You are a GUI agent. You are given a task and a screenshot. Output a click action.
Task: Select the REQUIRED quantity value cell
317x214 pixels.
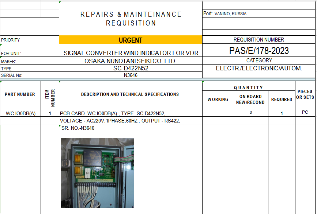[x=282, y=113]
